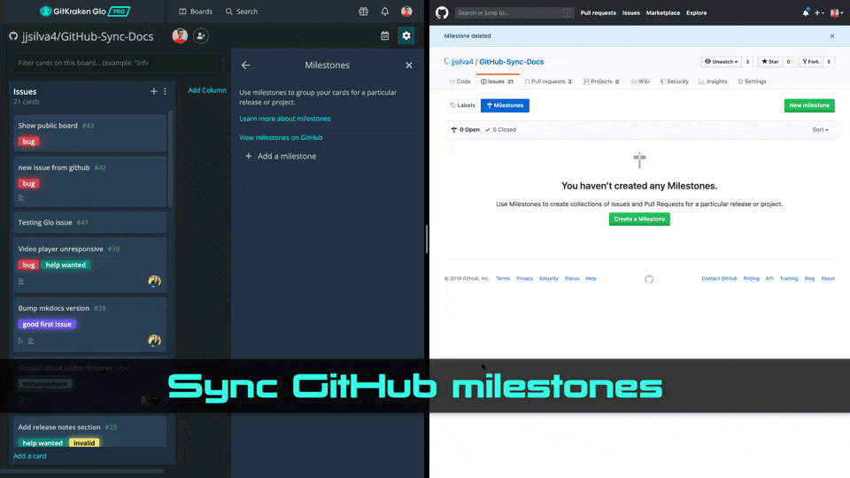This screenshot has width=850, height=478.
Task: Switch to the Labels view
Action: tap(463, 105)
